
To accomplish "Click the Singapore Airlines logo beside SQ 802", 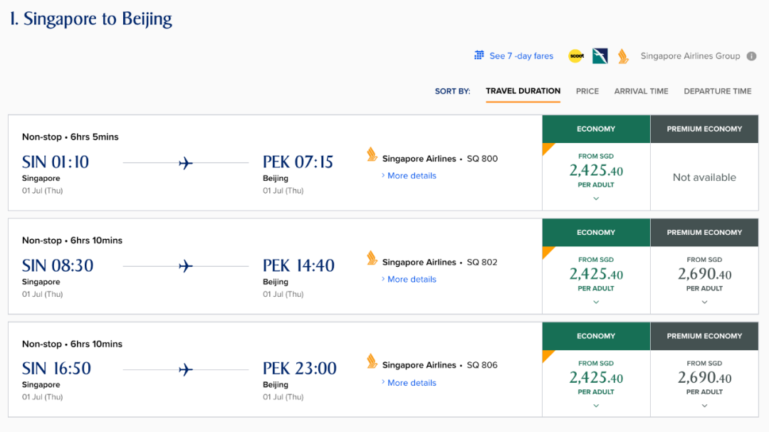I will point(372,258).
